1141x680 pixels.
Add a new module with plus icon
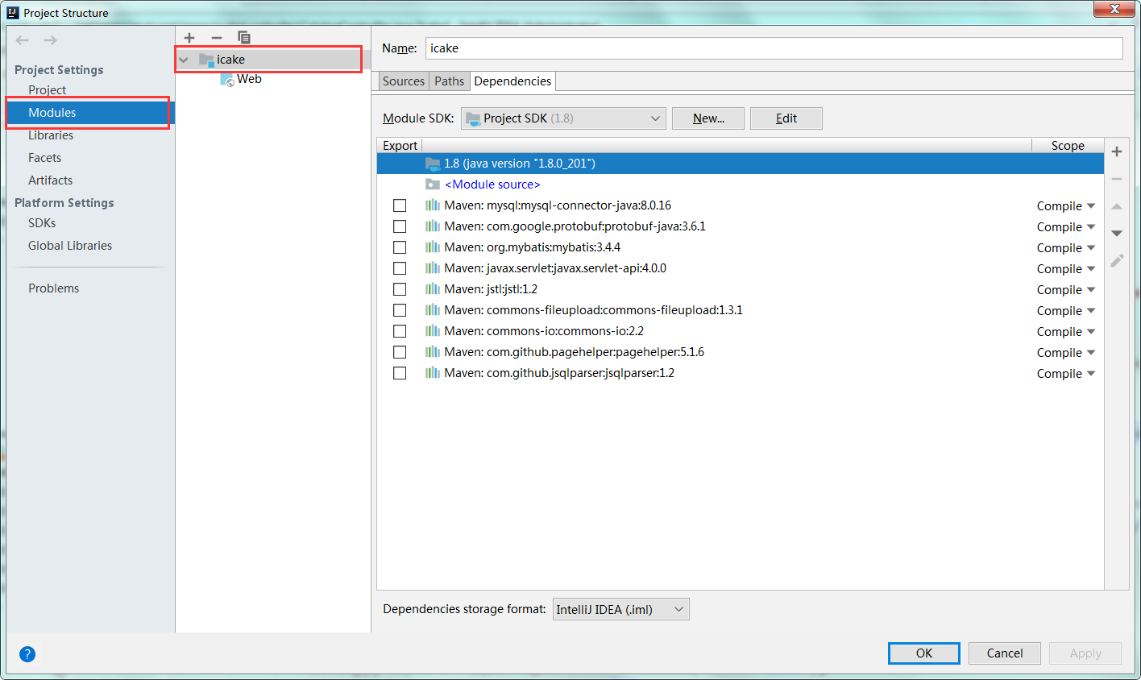pyautogui.click(x=189, y=38)
